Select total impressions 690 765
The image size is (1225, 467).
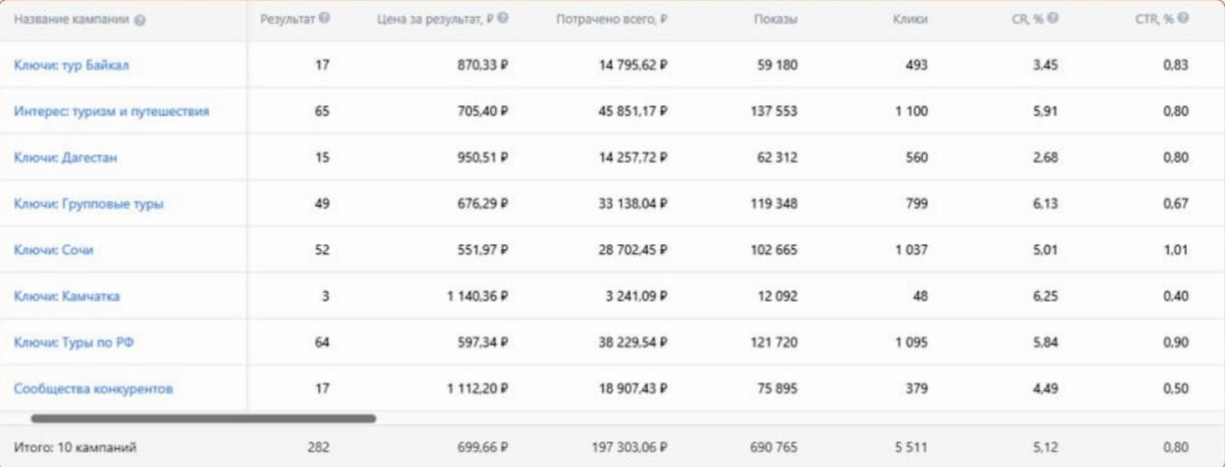point(774,447)
